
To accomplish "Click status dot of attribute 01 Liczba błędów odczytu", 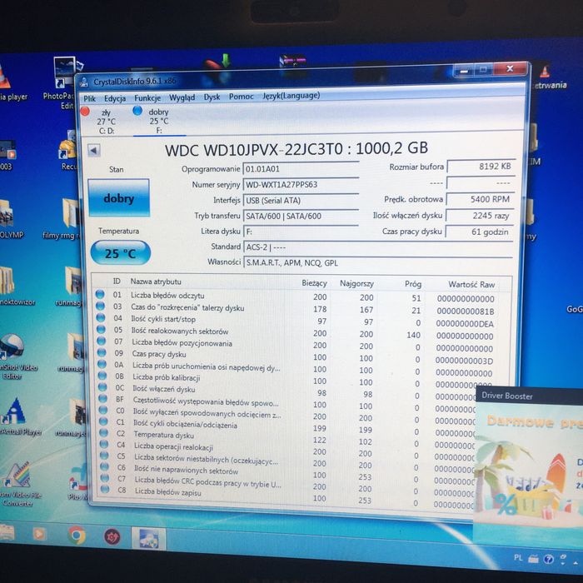I will 100,294.
